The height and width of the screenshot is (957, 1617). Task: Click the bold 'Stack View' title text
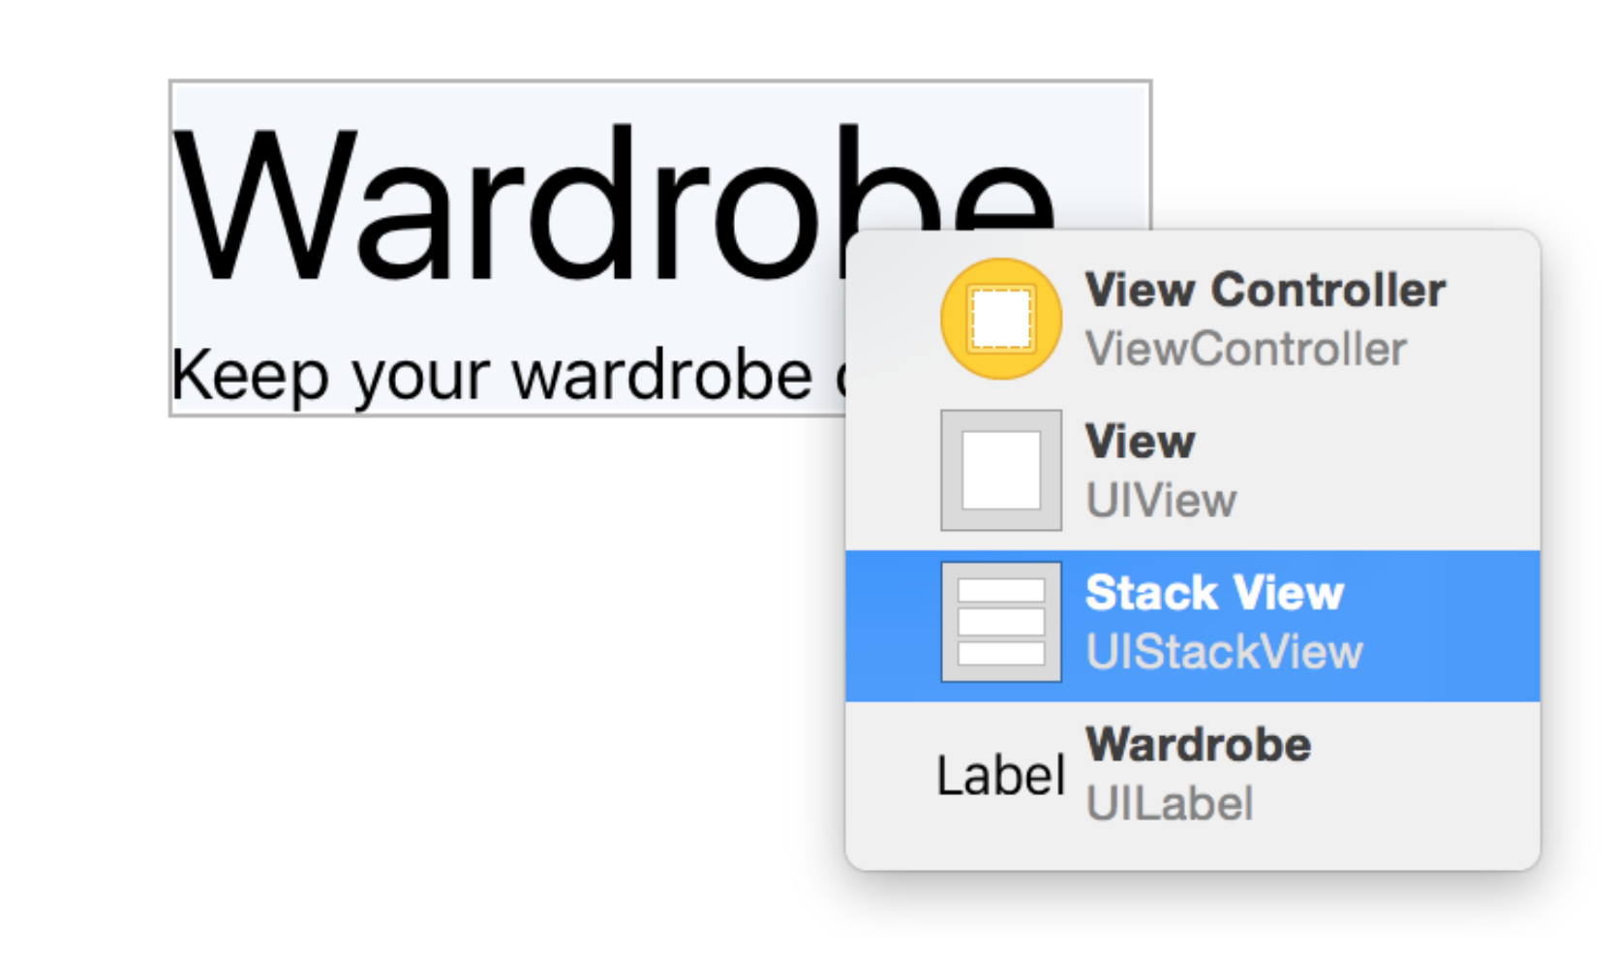1214,592
